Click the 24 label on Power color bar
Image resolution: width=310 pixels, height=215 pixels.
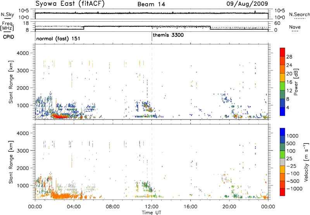click(289, 65)
